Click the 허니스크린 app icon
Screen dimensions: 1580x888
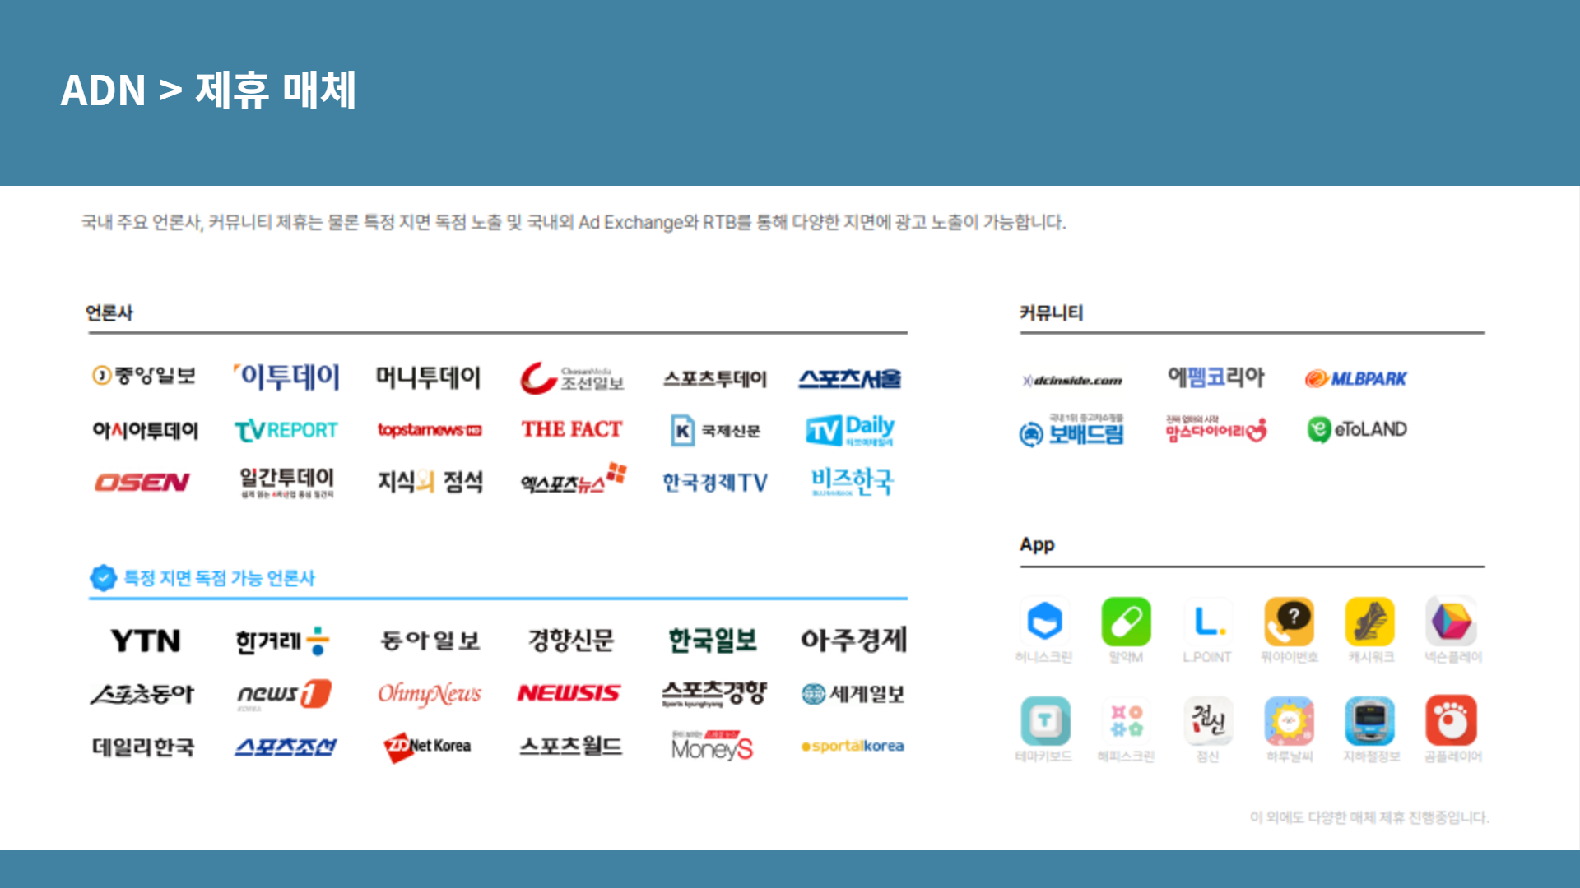[1044, 622]
